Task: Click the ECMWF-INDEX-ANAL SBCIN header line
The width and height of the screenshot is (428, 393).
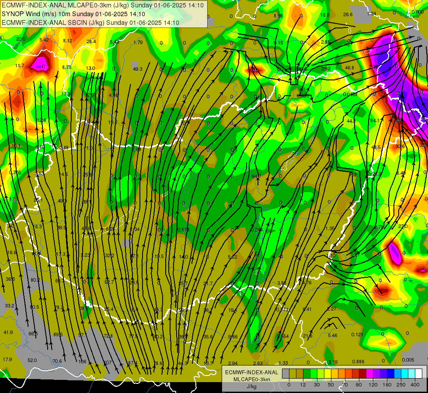Action: point(90,23)
